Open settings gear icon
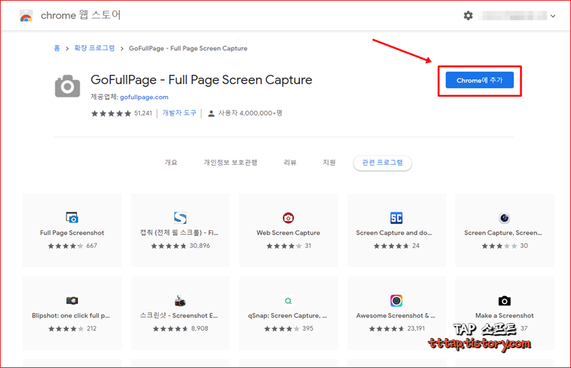The width and height of the screenshot is (571, 368). point(468,16)
